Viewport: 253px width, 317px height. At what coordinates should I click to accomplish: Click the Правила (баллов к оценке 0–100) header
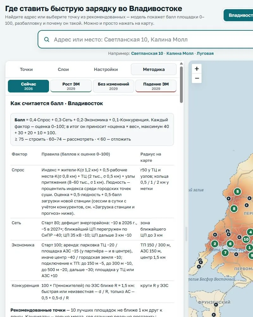click(76, 154)
